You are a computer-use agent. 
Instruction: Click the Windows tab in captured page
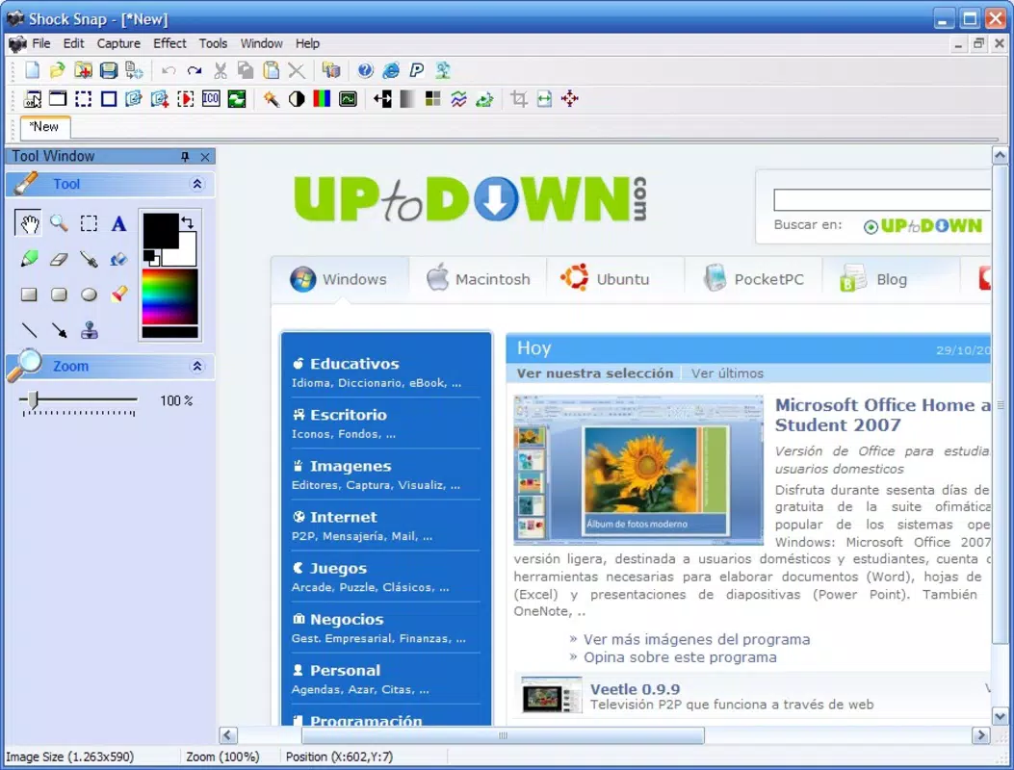pyautogui.click(x=340, y=279)
